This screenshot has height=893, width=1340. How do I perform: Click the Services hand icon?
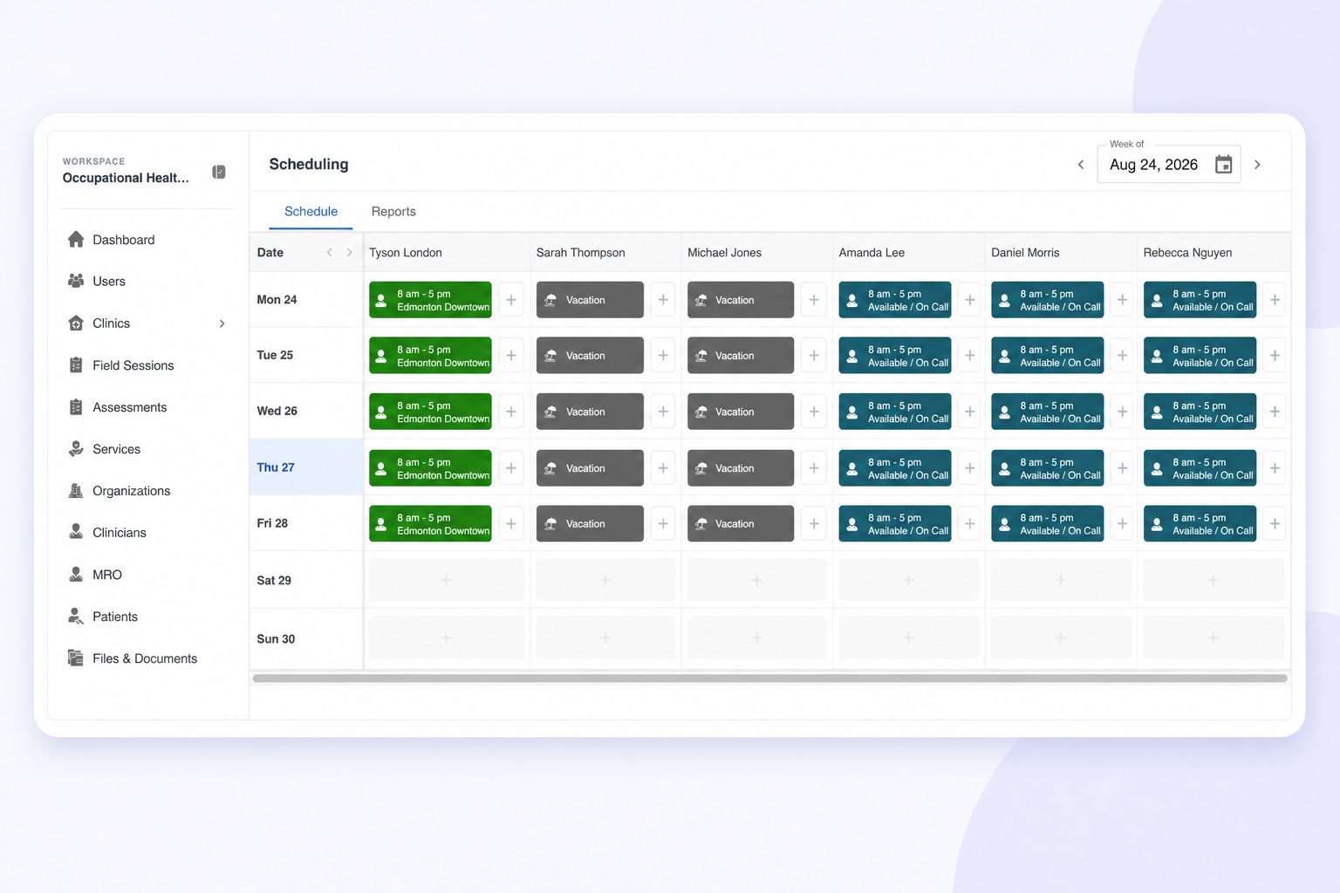[x=76, y=448]
